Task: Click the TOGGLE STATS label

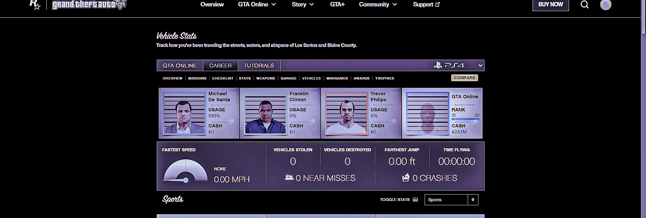Action: (395, 200)
